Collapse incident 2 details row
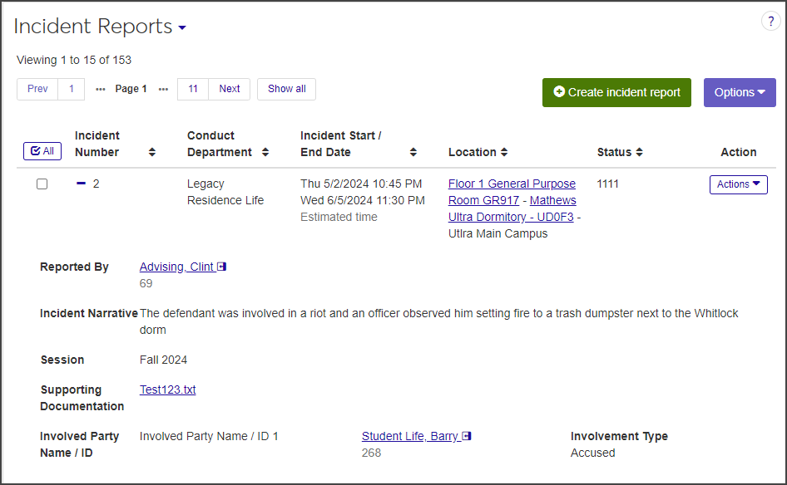This screenshot has width=787, height=485. (x=81, y=184)
